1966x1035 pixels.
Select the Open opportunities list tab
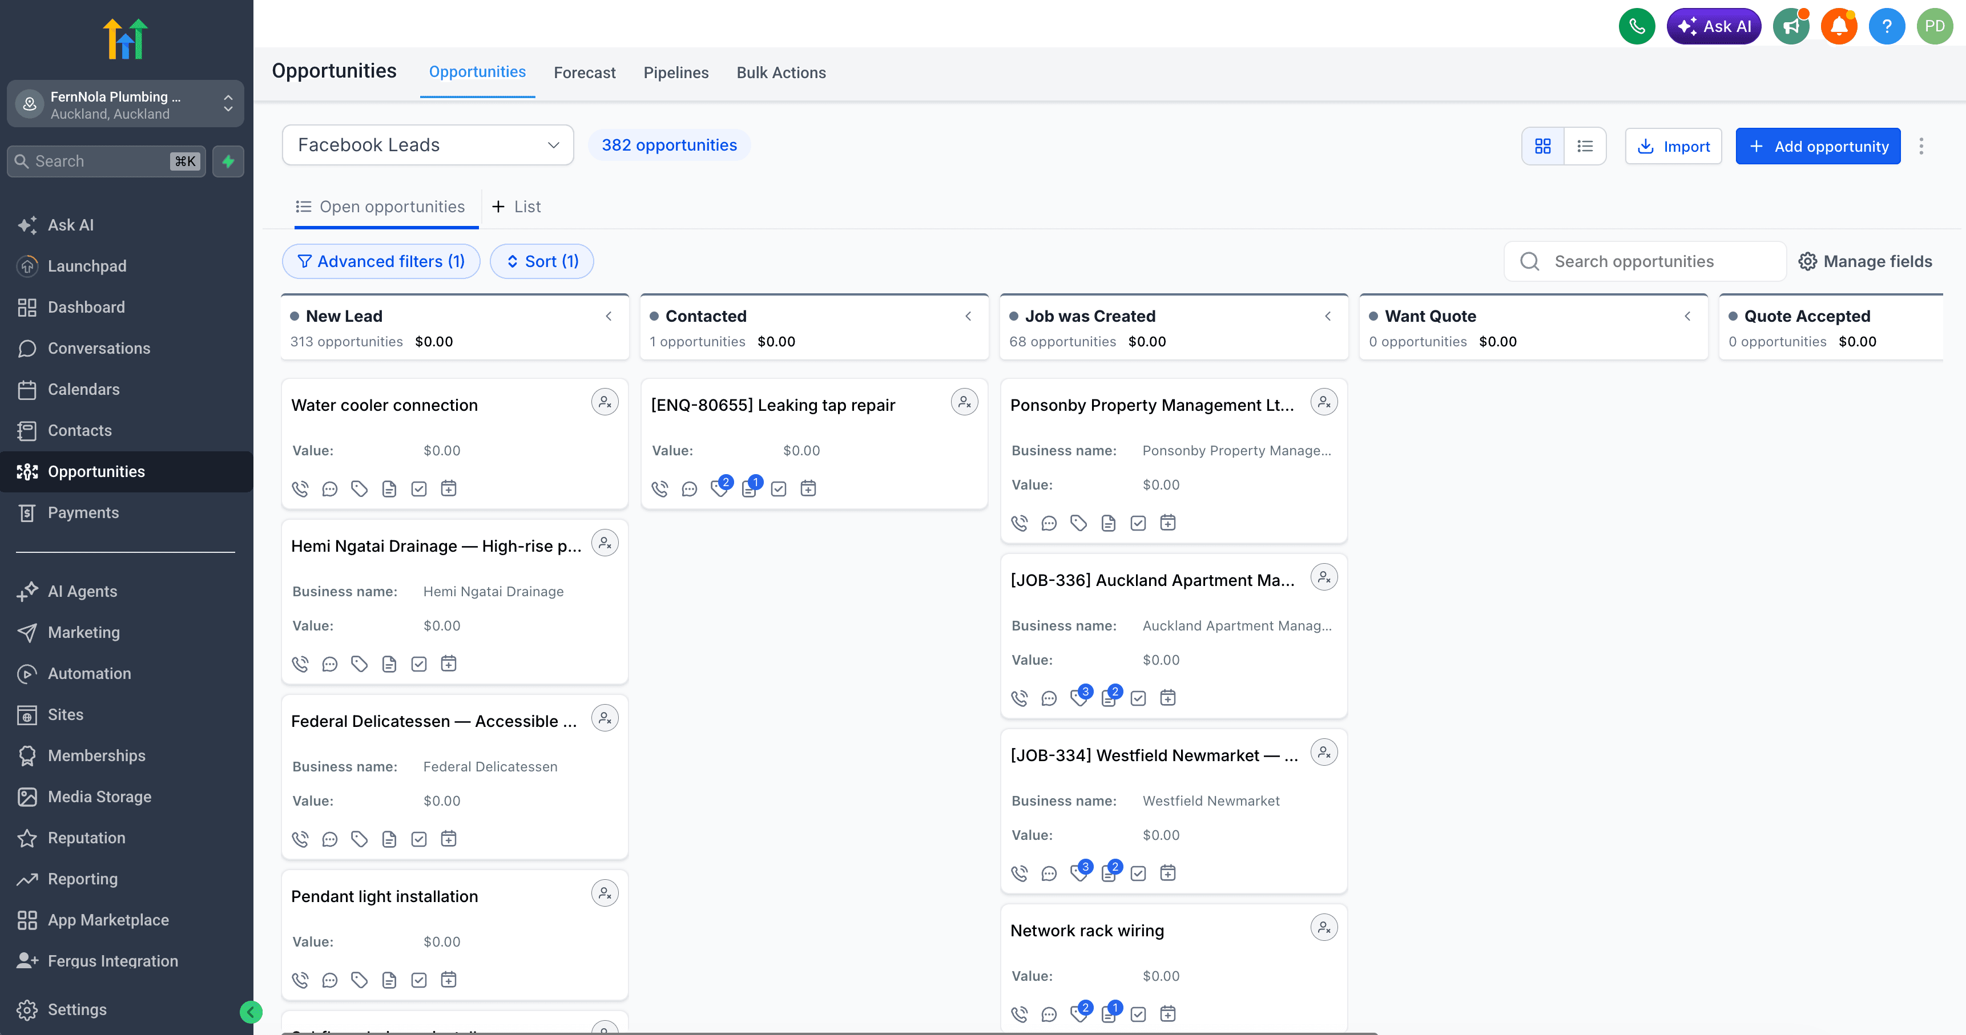(x=380, y=207)
